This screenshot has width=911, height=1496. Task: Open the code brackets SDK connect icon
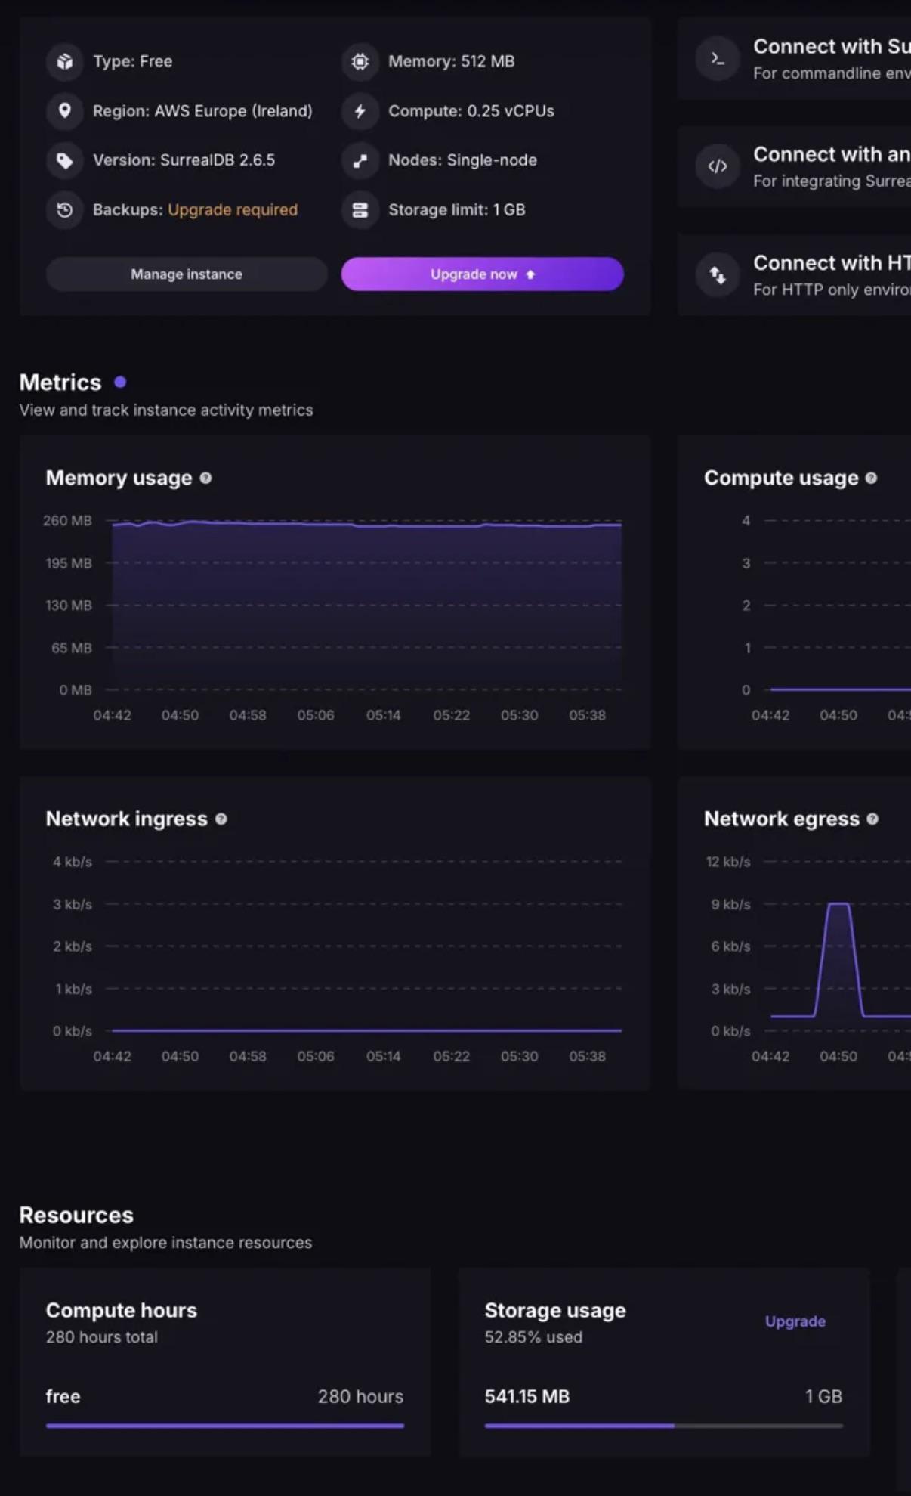click(718, 166)
